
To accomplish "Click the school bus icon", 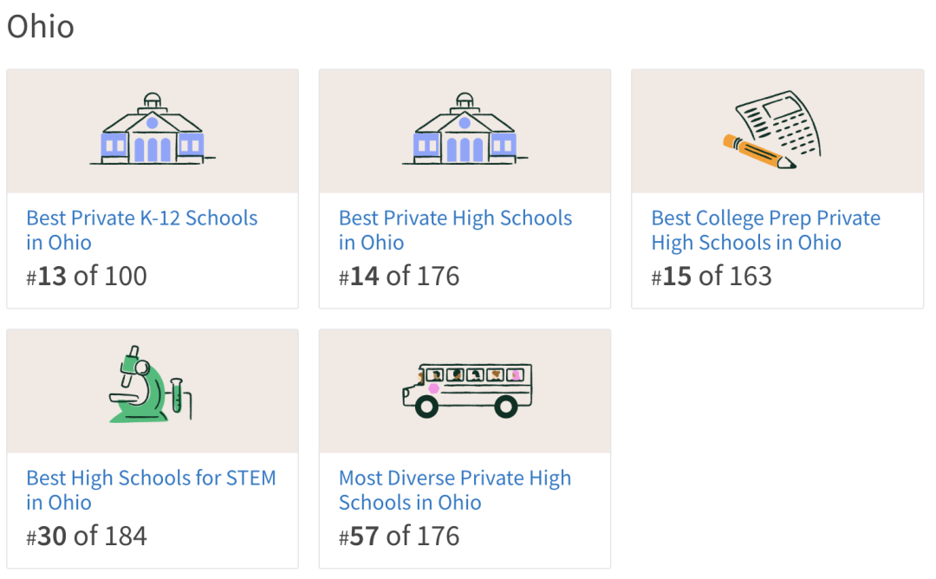I will (467, 390).
